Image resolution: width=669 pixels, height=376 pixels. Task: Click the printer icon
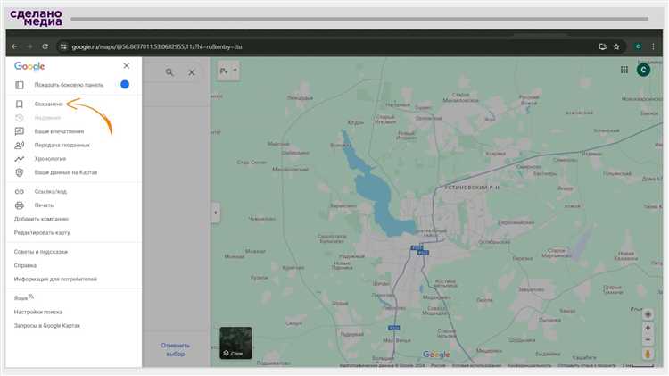[20, 205]
